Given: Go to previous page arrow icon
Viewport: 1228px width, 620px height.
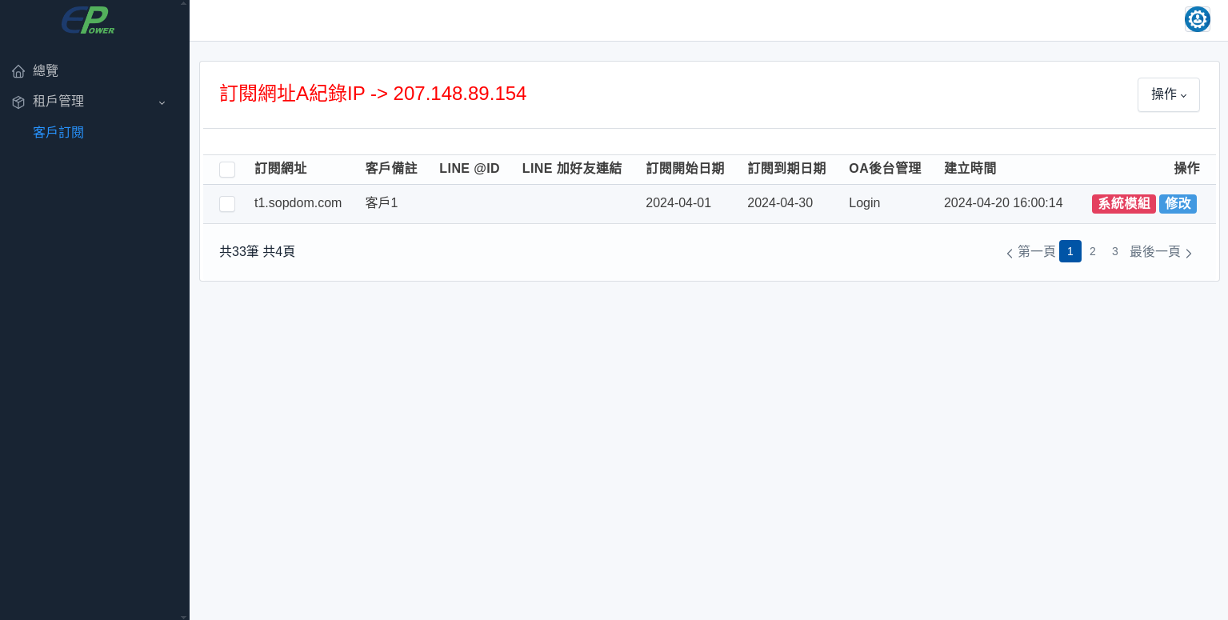Looking at the screenshot, I should click(1010, 253).
